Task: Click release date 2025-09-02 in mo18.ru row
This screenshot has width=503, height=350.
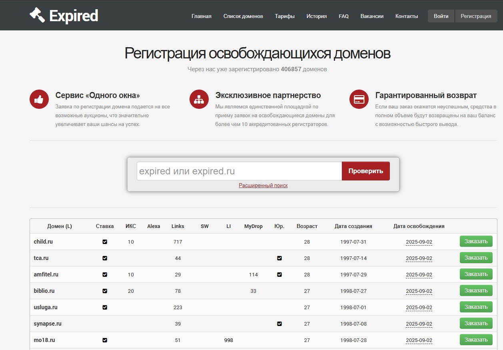Action: coord(419,340)
